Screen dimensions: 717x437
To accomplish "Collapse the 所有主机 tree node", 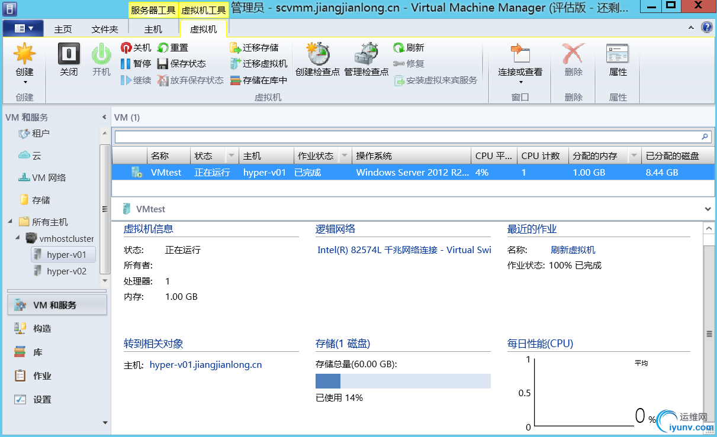I will pyautogui.click(x=10, y=222).
